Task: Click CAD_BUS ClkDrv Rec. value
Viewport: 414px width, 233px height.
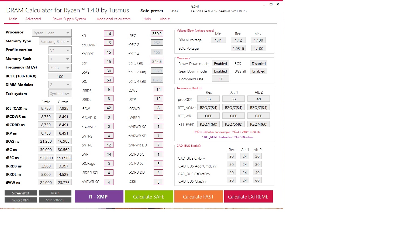Action: point(232,156)
